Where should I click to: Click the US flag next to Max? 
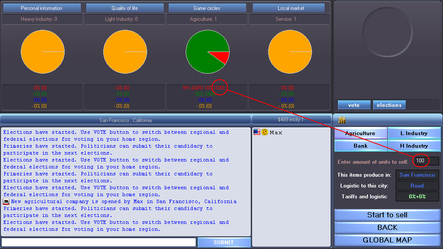pos(257,132)
